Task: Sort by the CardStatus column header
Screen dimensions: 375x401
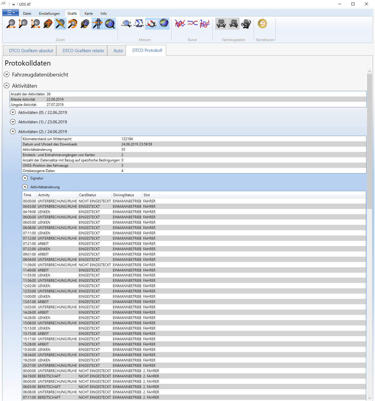Action: coord(95,195)
